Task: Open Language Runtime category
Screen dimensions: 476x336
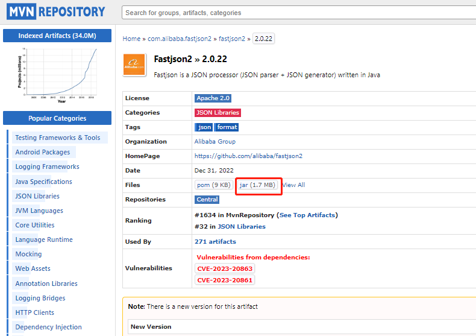Action: (x=44, y=239)
